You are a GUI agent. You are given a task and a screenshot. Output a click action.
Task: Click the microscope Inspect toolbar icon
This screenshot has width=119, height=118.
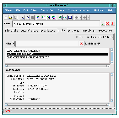point(49,17)
